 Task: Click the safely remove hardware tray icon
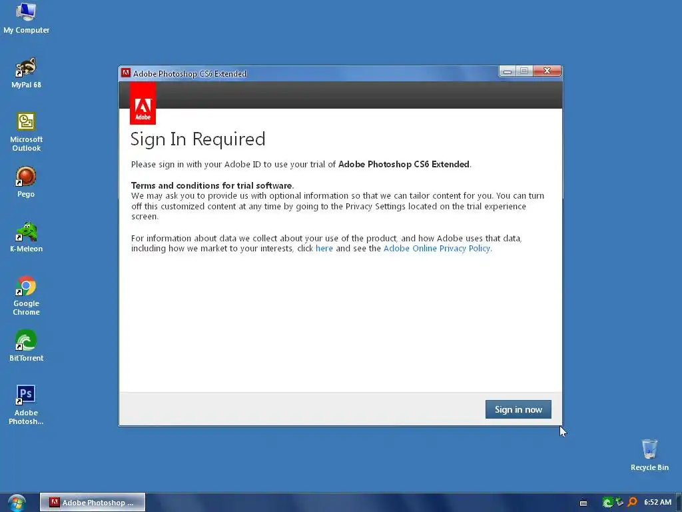[619, 503]
